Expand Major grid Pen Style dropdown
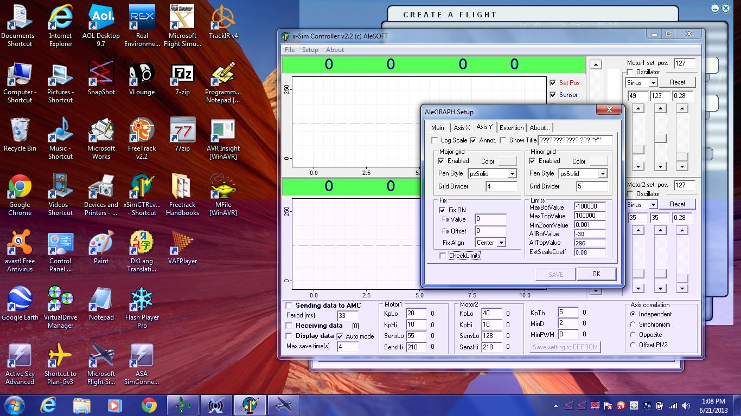The image size is (741, 416). coord(512,174)
